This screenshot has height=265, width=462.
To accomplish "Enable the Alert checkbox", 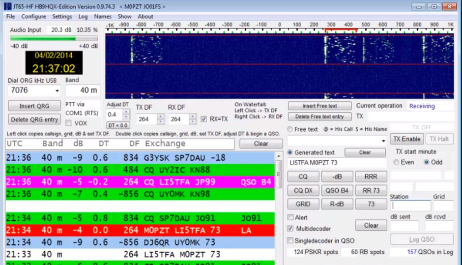I will pyautogui.click(x=290, y=217).
